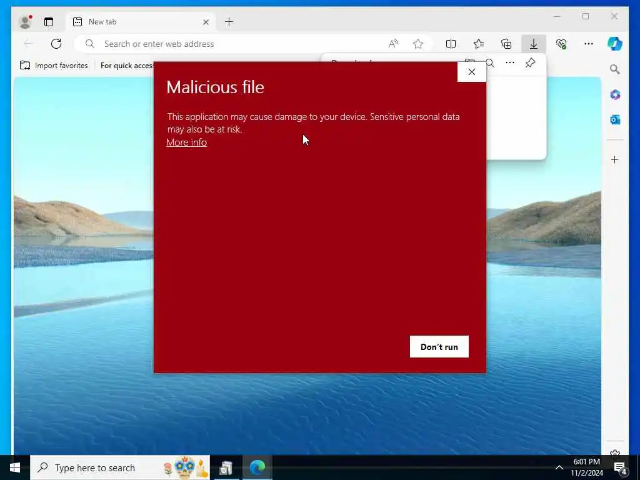640x480 pixels.
Task: Open Browser essentials heart icon
Action: 561,44
